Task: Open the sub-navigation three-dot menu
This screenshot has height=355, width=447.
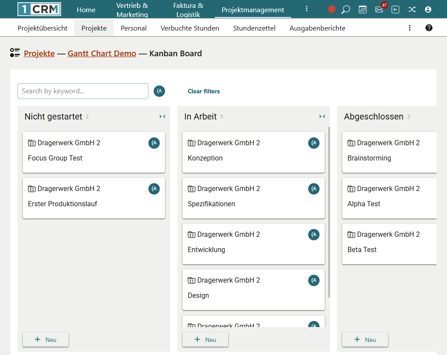Action: click(x=409, y=28)
